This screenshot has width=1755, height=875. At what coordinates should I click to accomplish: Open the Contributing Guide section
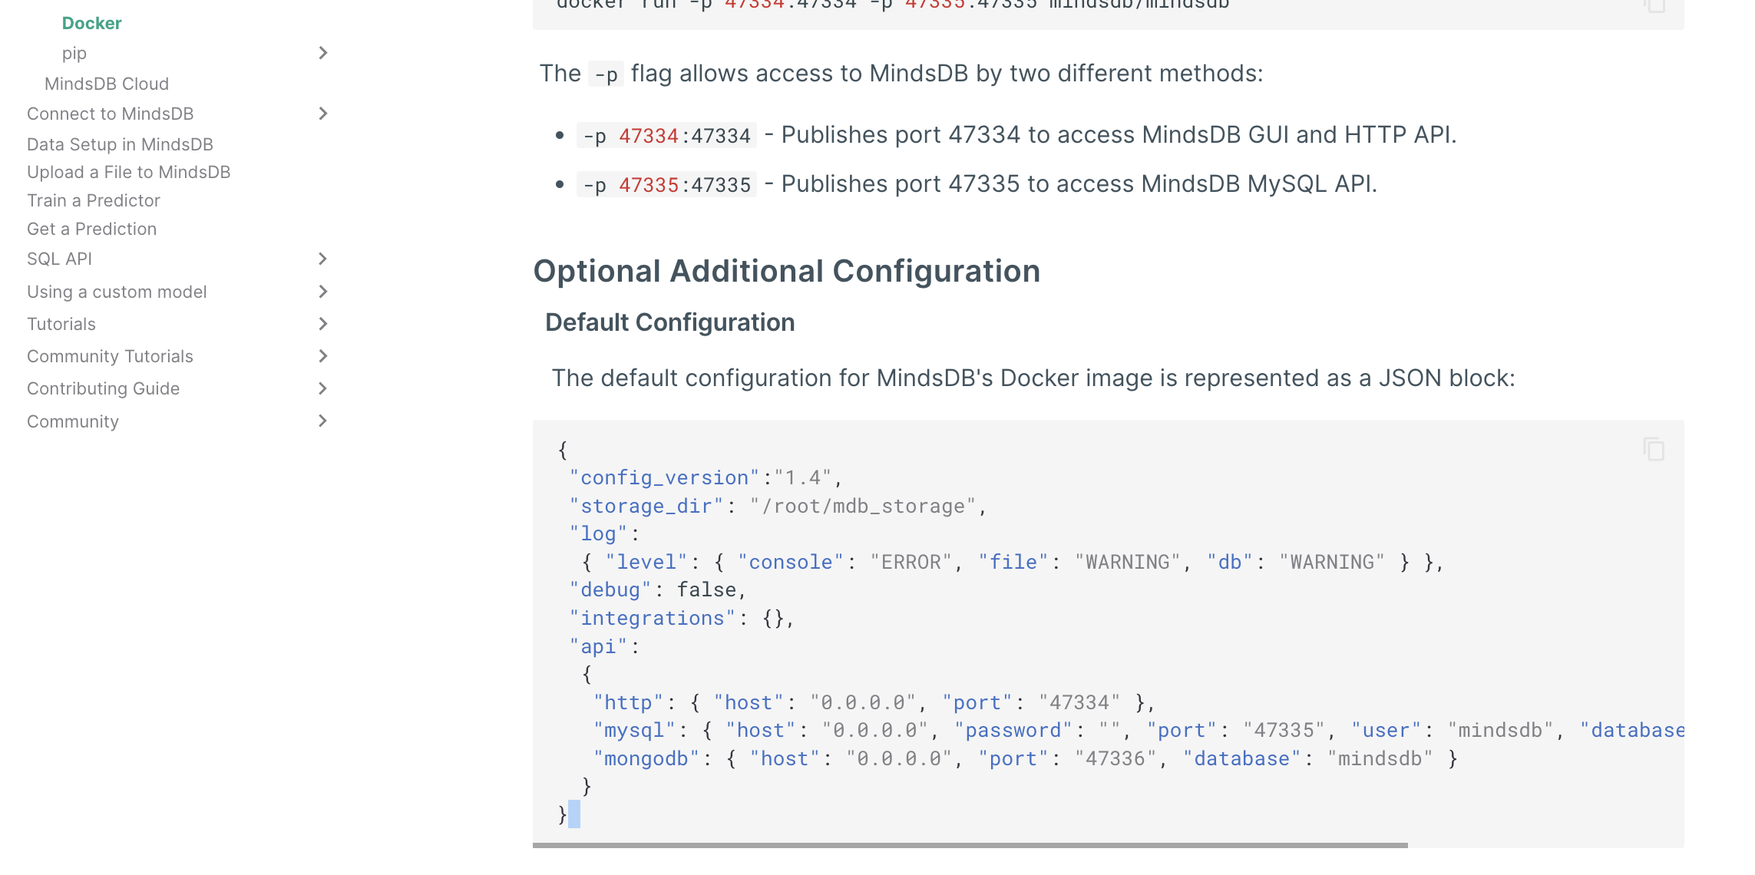click(x=104, y=388)
